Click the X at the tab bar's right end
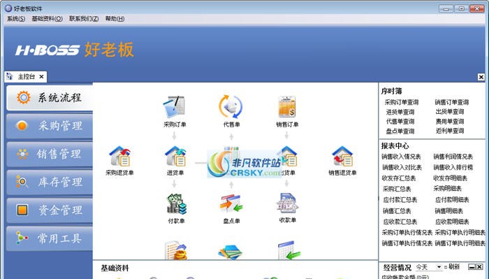489x279 pixels. [481, 77]
